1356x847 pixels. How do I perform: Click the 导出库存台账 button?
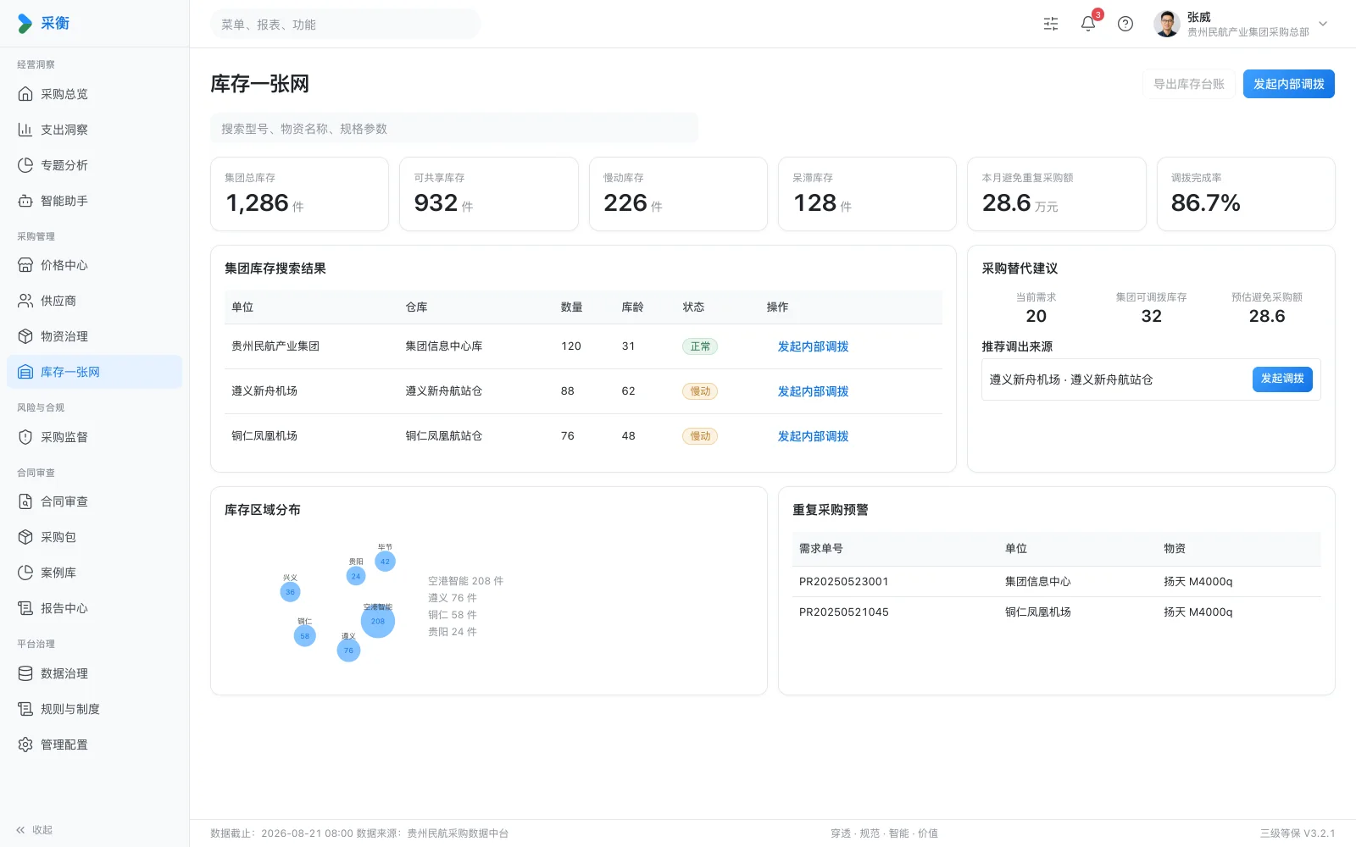pyautogui.click(x=1189, y=84)
